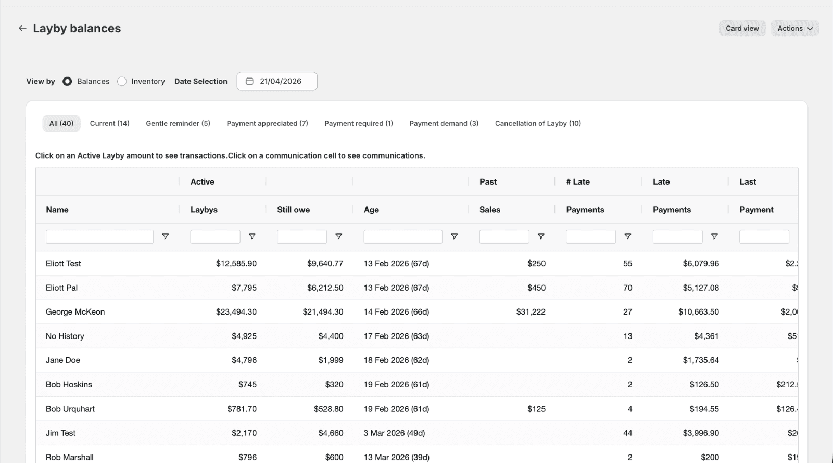Screen dimensions: 833x468
Task: Open the Laybys column filter icon
Action: tap(252, 237)
